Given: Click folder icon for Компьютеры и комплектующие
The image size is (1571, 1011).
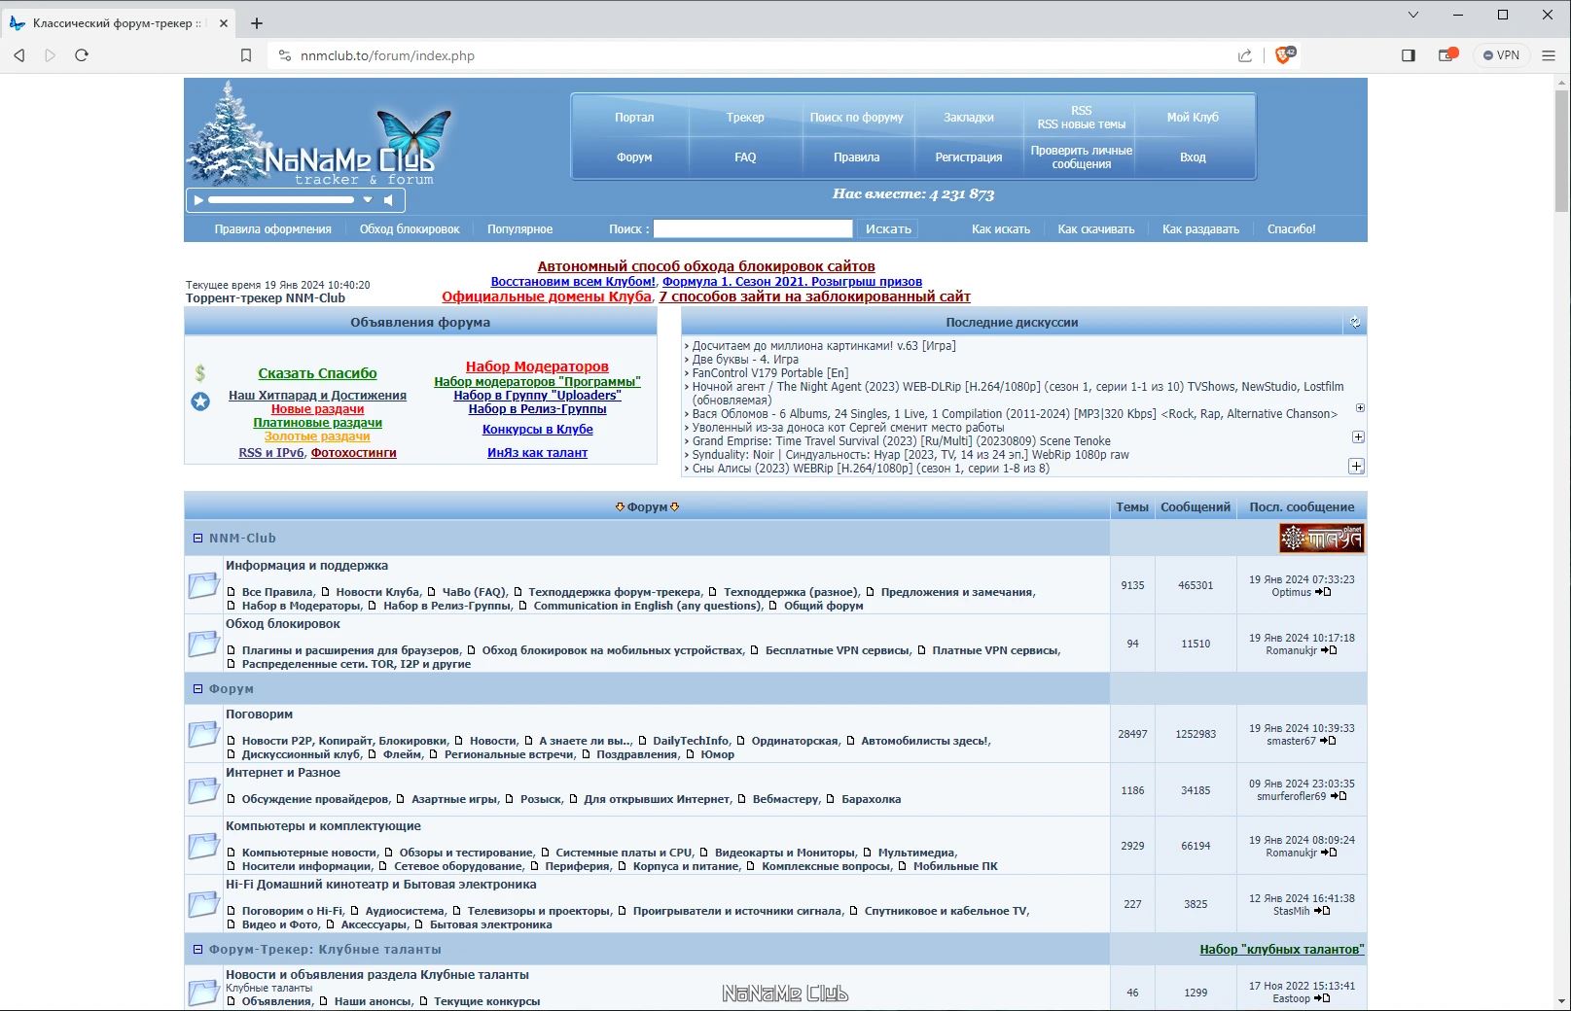Looking at the screenshot, I should tap(203, 846).
